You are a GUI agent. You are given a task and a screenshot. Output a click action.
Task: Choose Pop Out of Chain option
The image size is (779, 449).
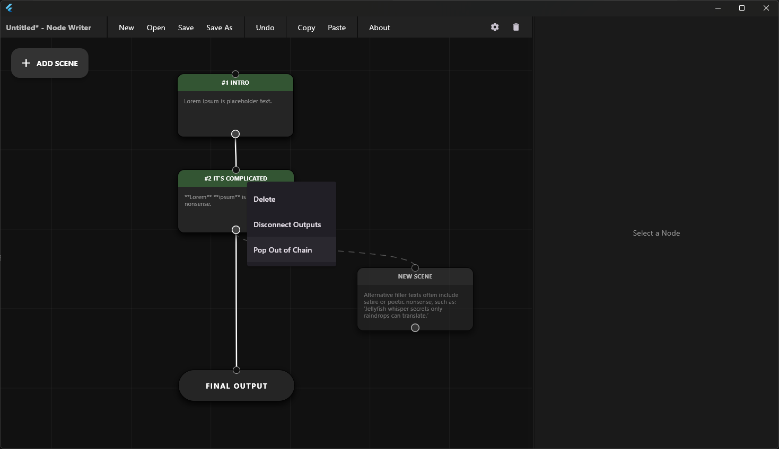[283, 250]
